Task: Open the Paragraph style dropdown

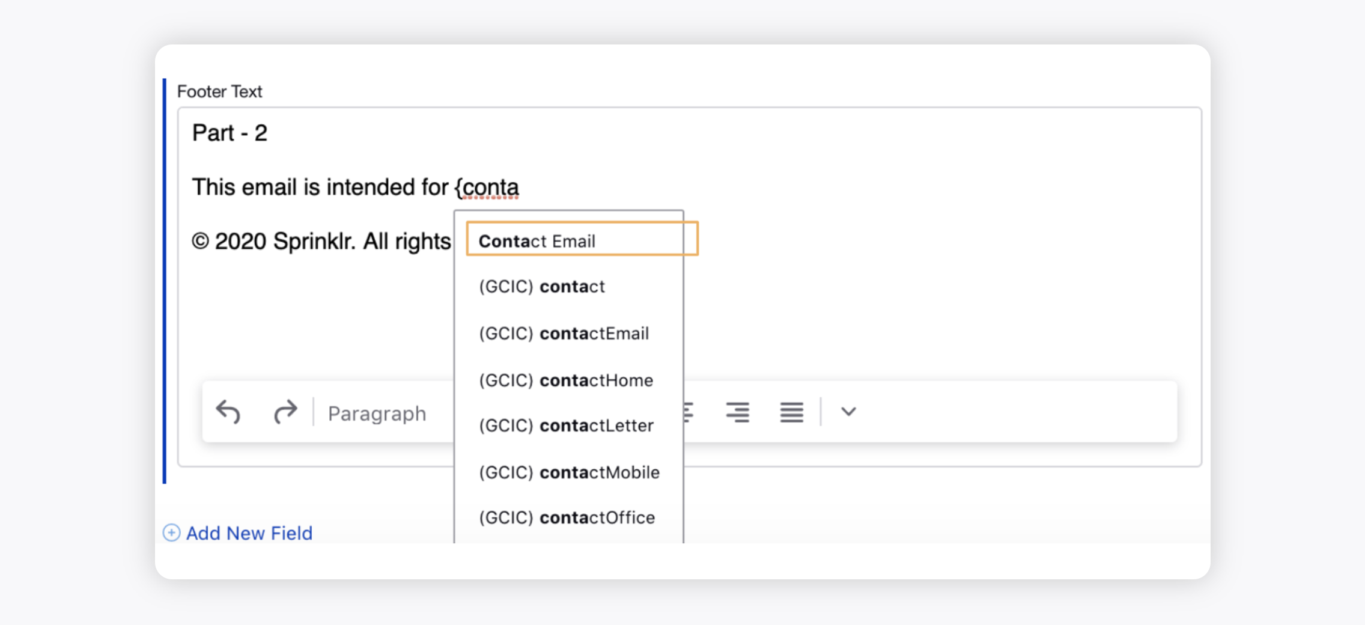Action: tap(377, 413)
